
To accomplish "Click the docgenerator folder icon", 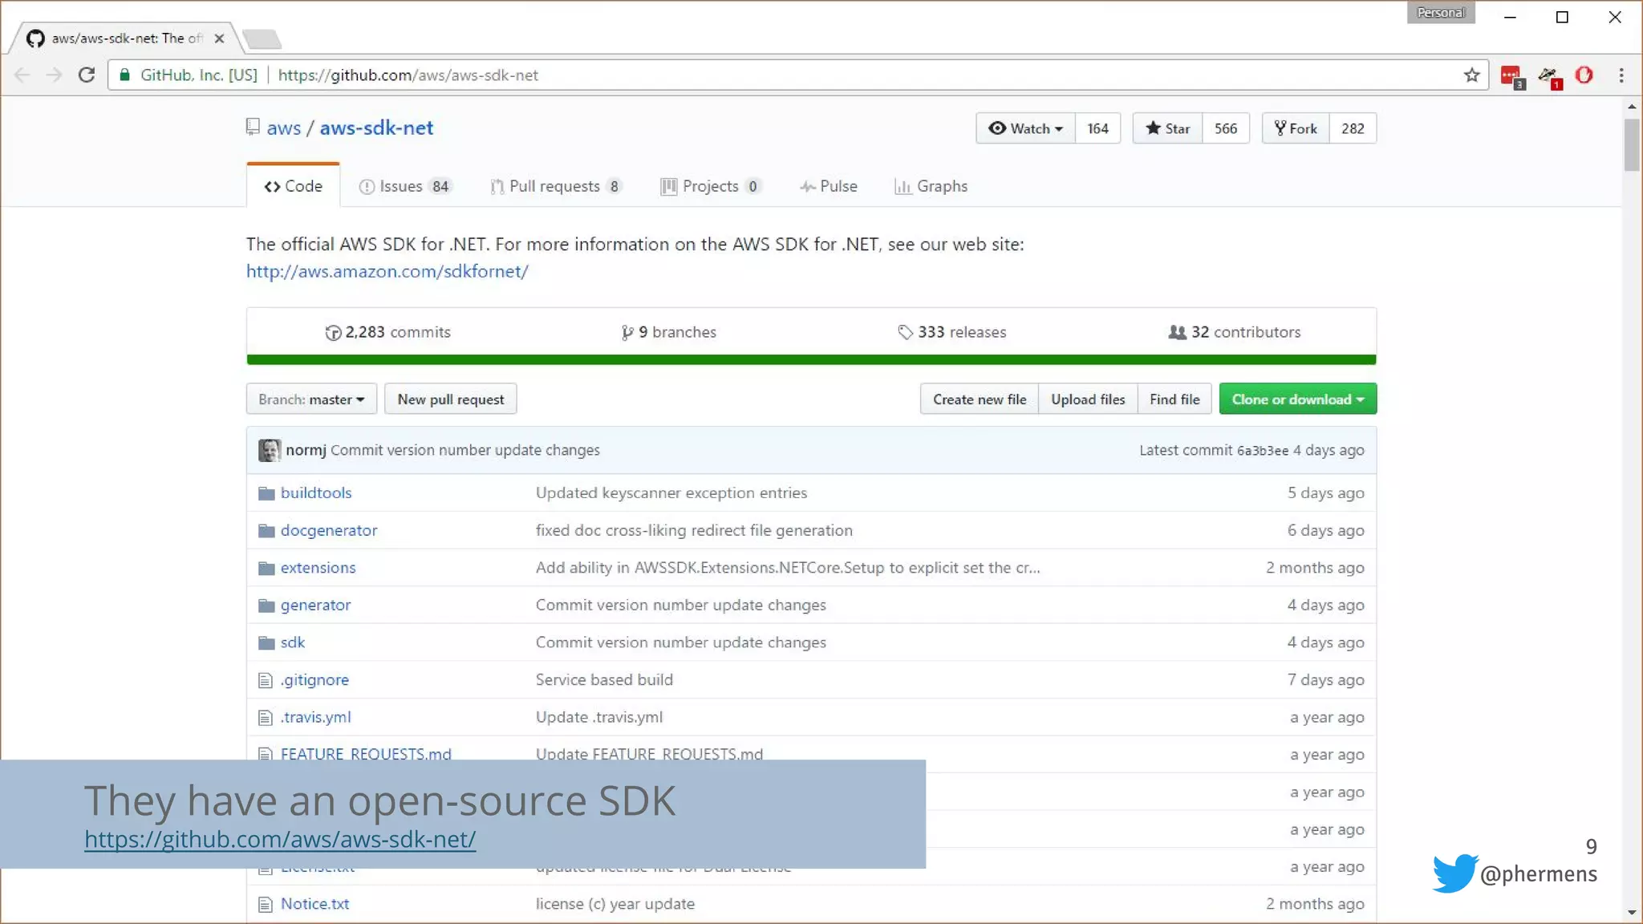I will [x=266, y=531].
